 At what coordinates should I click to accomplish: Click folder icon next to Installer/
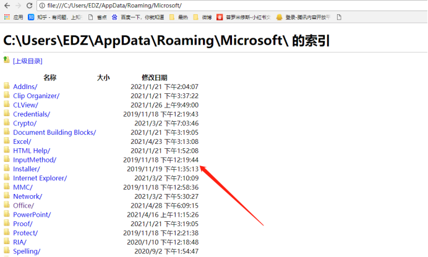[x=7, y=169]
